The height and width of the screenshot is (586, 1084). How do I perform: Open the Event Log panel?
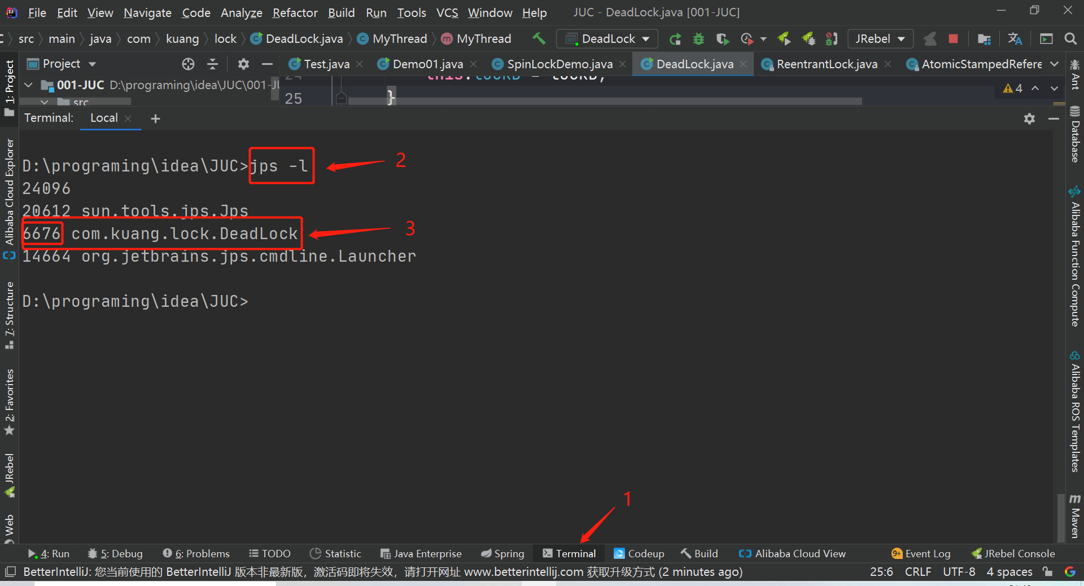tap(921, 554)
